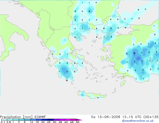
Task: Click the legend label "40"
Action: pos(66,122)
